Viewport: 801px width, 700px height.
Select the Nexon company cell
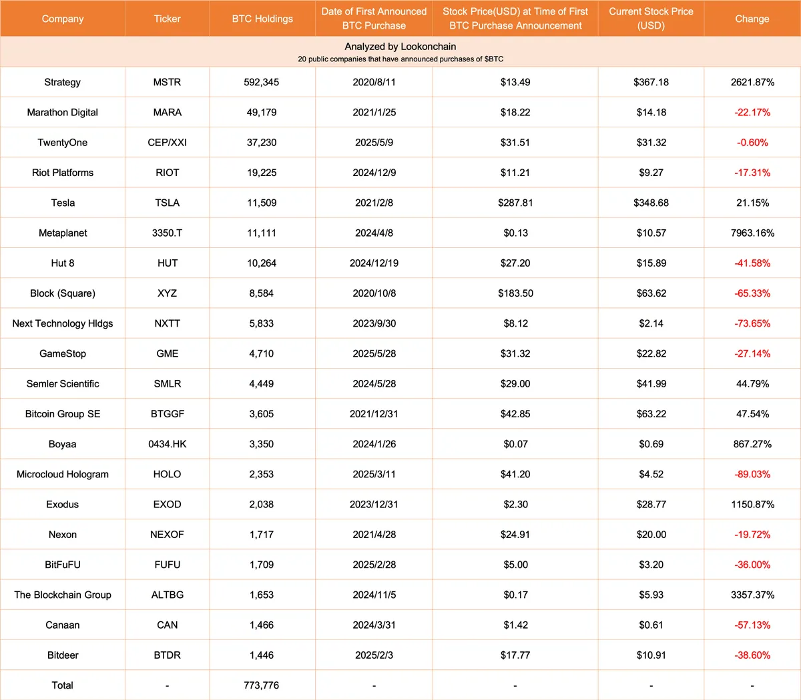[63, 535]
